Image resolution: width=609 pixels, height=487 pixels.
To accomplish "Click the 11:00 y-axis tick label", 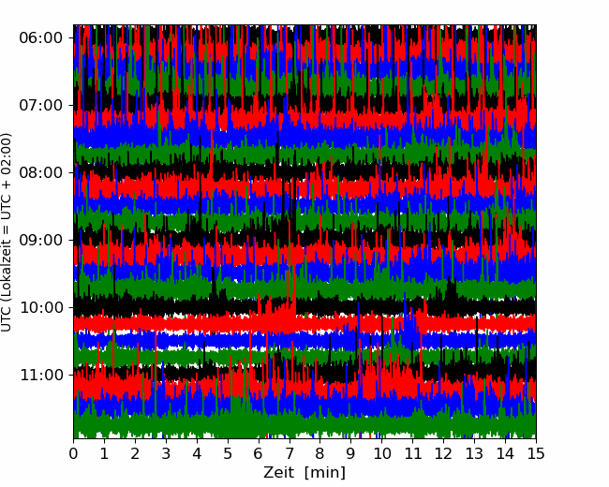I will (x=41, y=376).
